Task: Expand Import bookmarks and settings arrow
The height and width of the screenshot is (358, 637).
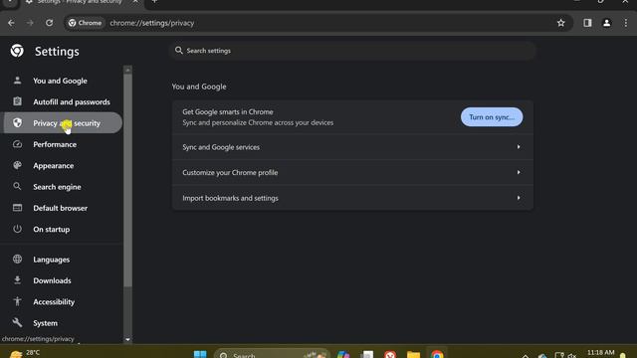Action: click(519, 198)
